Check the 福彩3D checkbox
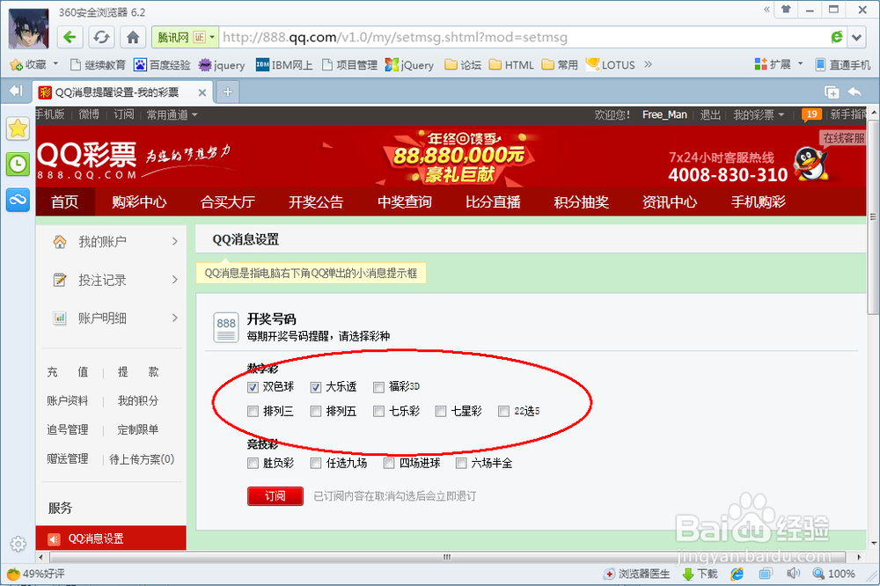880x586 pixels. pyautogui.click(x=378, y=387)
